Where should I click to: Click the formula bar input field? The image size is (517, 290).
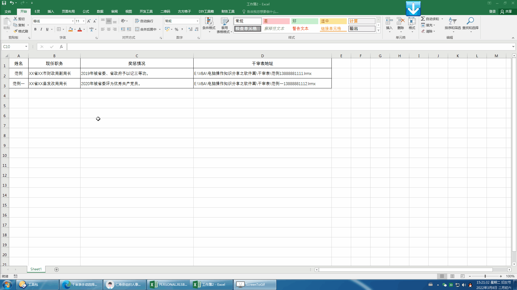pyautogui.click(x=289, y=46)
